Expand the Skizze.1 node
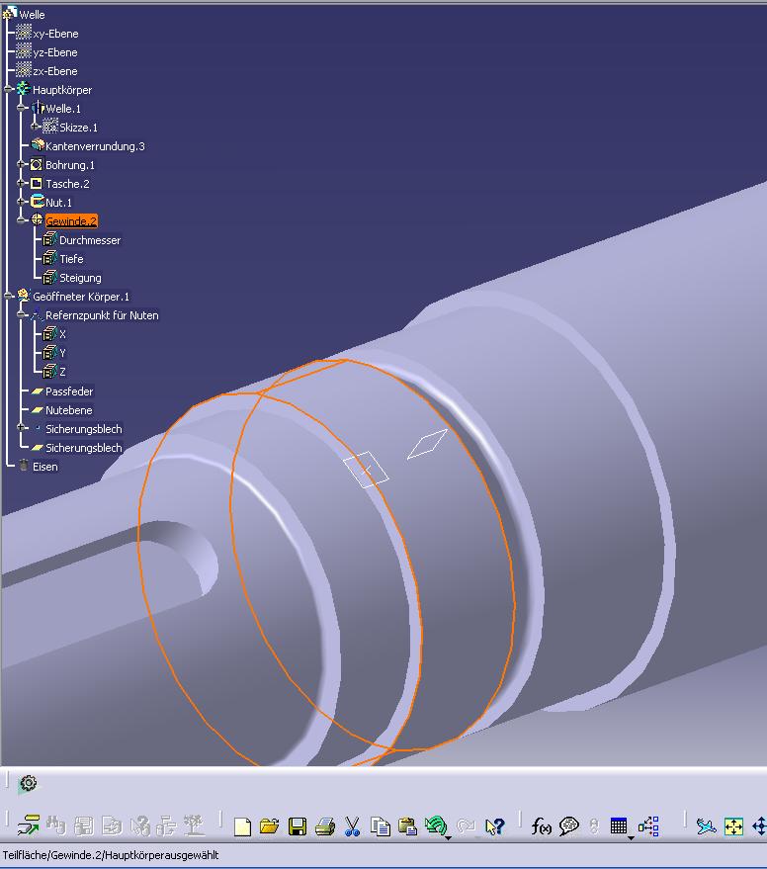 pos(35,127)
